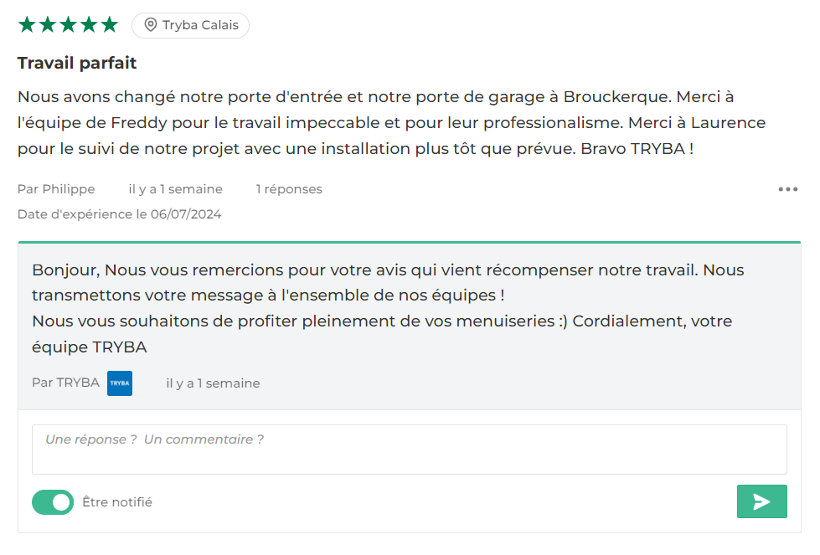This screenshot has width=820, height=555.
Task: Click il y a 1 semaine under the review
Action: 174,189
